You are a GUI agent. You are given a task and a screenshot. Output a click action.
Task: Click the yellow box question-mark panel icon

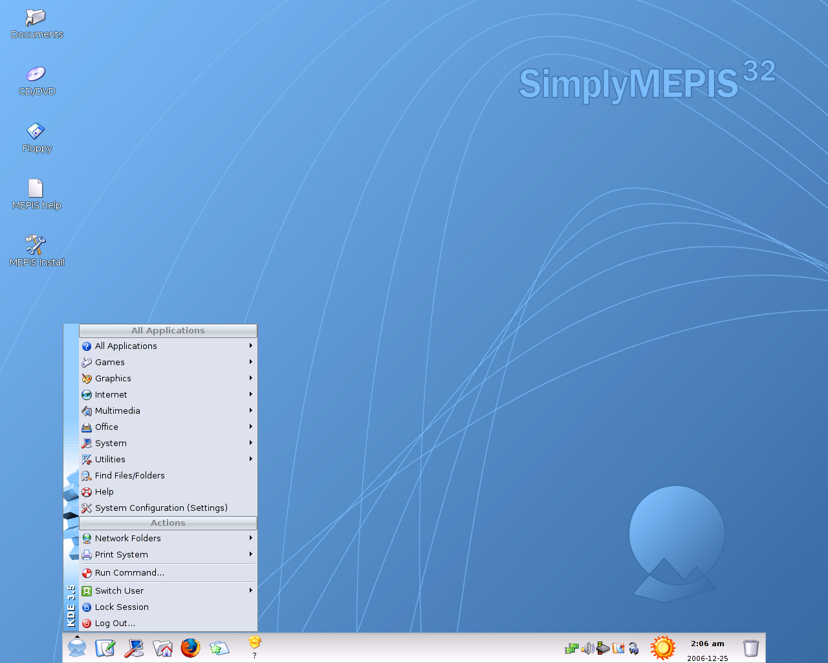(254, 647)
